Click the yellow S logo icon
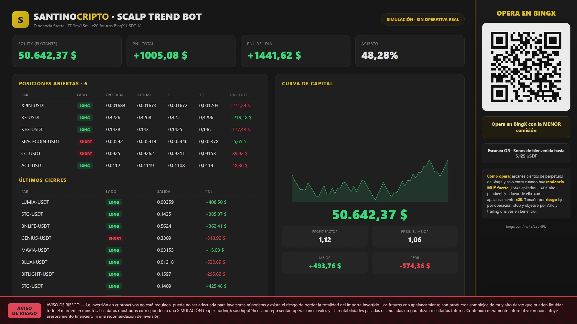Image resolution: width=577 pixels, height=324 pixels. (20, 19)
